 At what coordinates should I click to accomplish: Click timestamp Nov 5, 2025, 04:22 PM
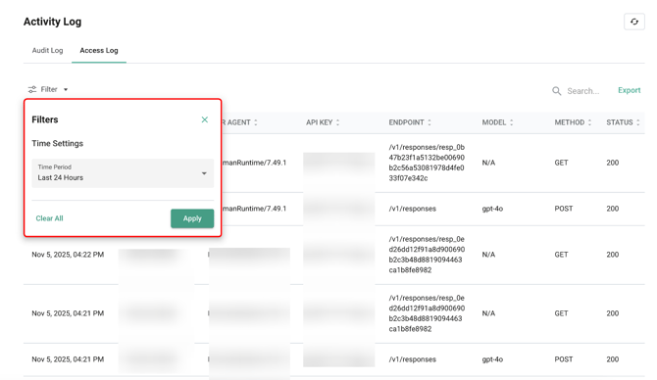[68, 255]
